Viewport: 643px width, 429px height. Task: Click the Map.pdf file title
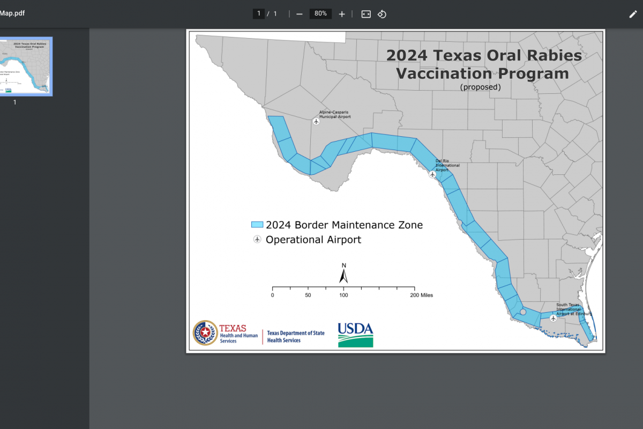[x=12, y=13]
